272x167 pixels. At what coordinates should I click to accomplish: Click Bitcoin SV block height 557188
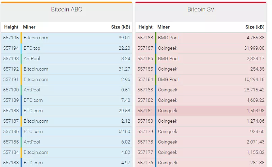[145, 38]
